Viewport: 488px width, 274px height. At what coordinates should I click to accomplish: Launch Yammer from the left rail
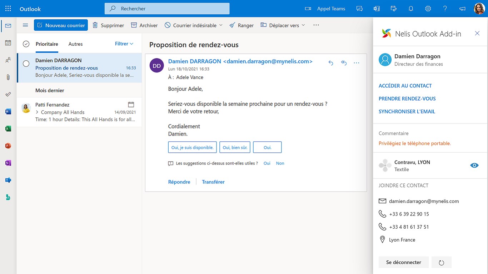pyautogui.click(x=8, y=180)
